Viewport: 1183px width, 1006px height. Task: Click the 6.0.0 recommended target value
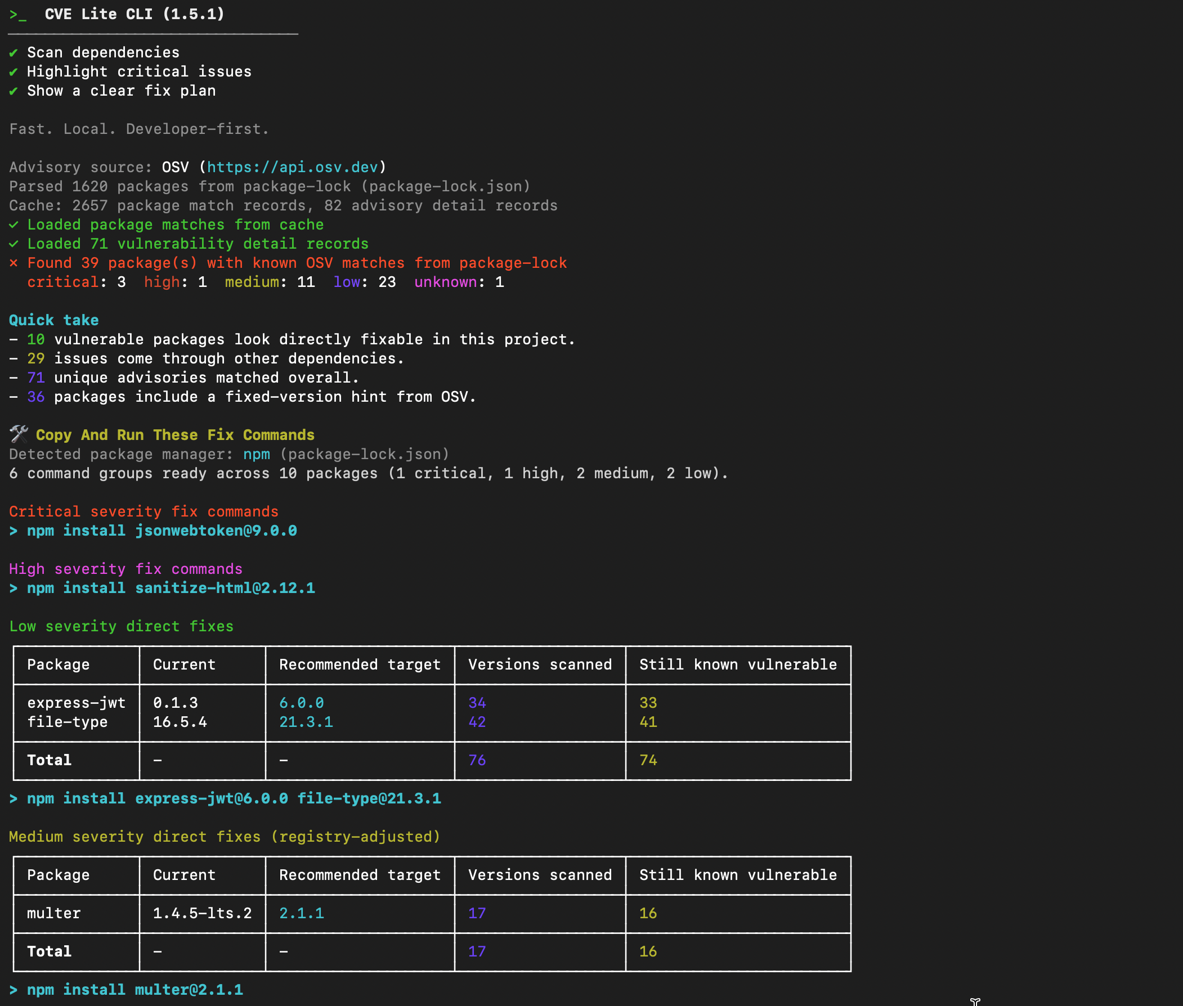click(x=301, y=703)
